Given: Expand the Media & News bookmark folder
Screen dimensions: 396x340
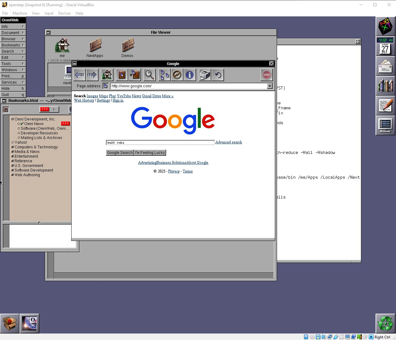Looking at the screenshot, I should click(12, 152).
